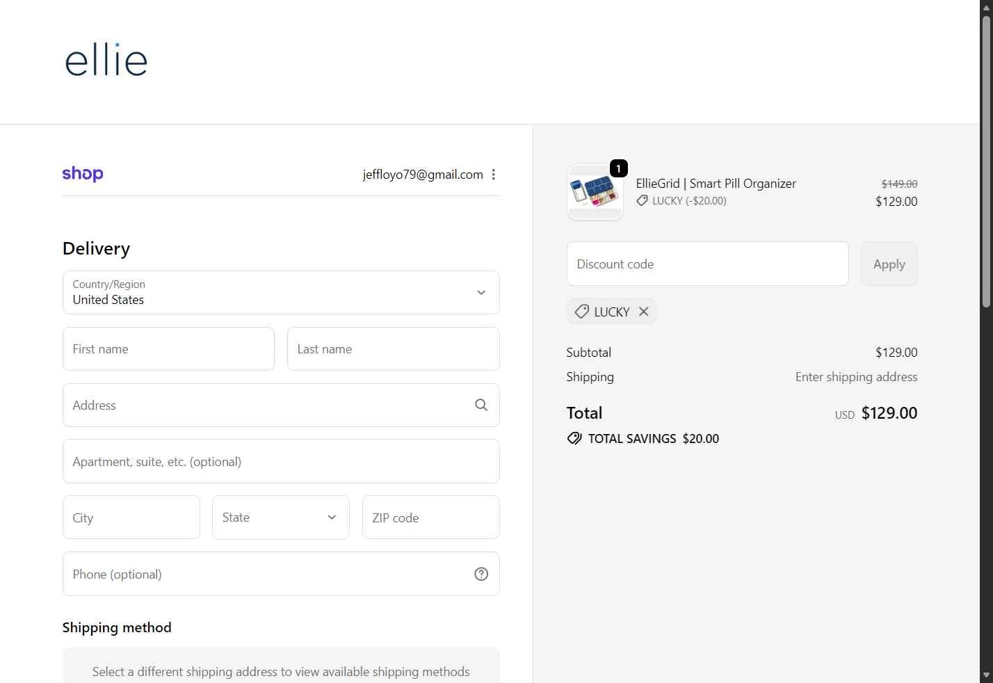Click the Shipping method heading
This screenshot has width=993, height=683.
click(x=117, y=627)
